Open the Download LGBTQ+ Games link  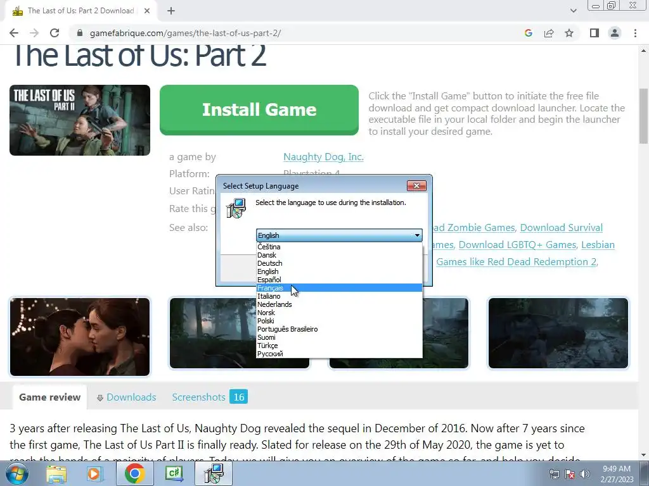coord(517,245)
